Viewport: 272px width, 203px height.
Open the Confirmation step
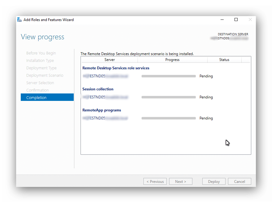[x=37, y=90]
